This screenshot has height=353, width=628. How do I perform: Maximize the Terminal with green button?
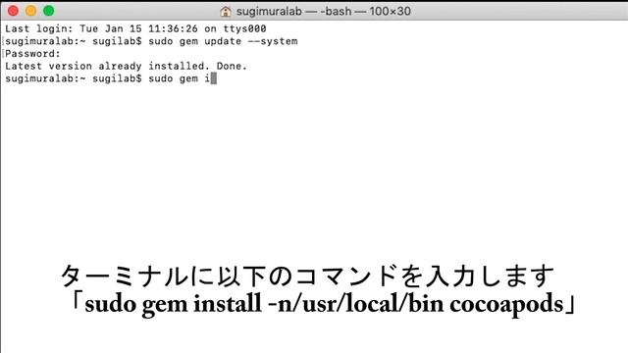pyautogui.click(x=49, y=11)
